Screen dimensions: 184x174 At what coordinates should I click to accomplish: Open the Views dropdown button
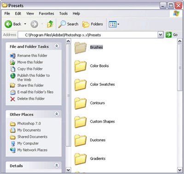point(114,24)
